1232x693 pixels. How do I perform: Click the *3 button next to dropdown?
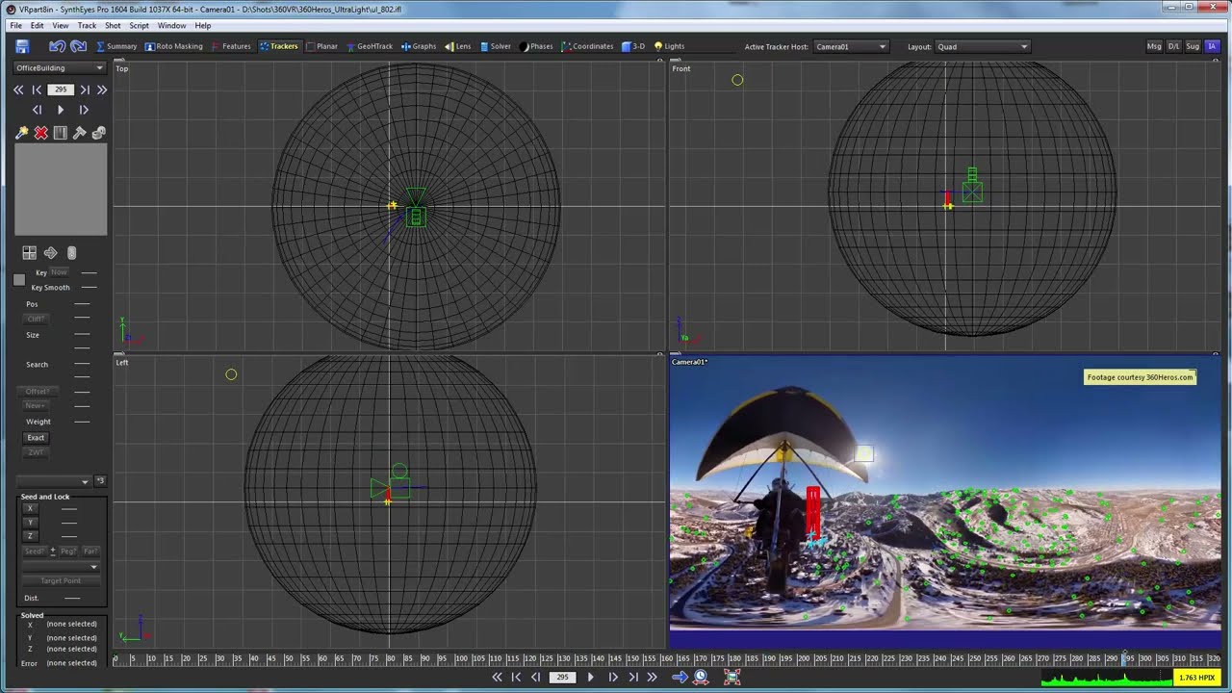point(100,480)
